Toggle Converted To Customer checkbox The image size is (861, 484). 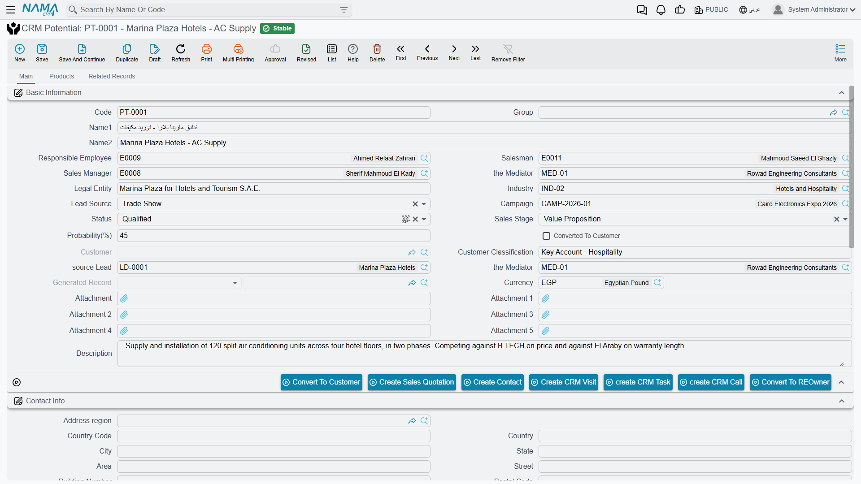coord(546,236)
